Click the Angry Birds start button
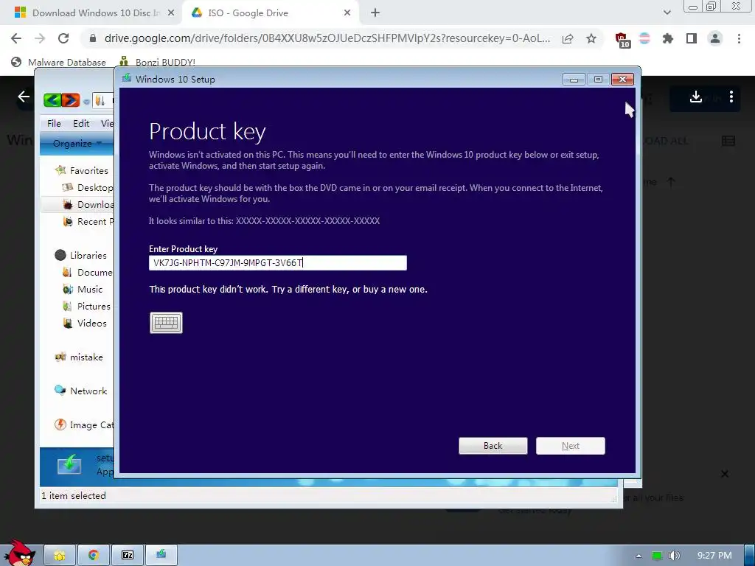The width and height of the screenshot is (755, 566). pos(19,553)
